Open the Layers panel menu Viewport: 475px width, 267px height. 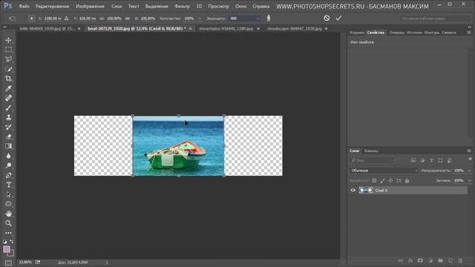pyautogui.click(x=469, y=151)
